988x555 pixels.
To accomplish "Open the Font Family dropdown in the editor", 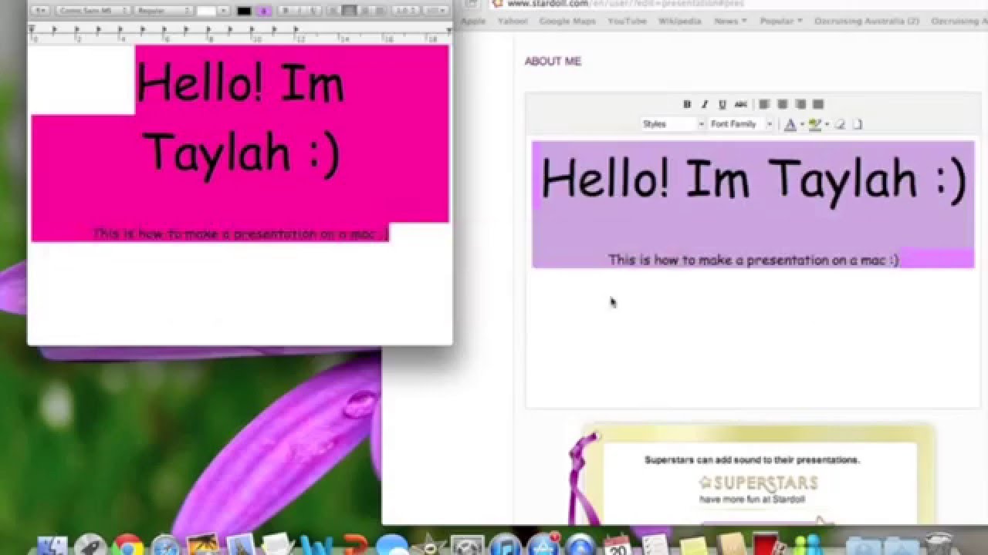I will pyautogui.click(x=739, y=123).
